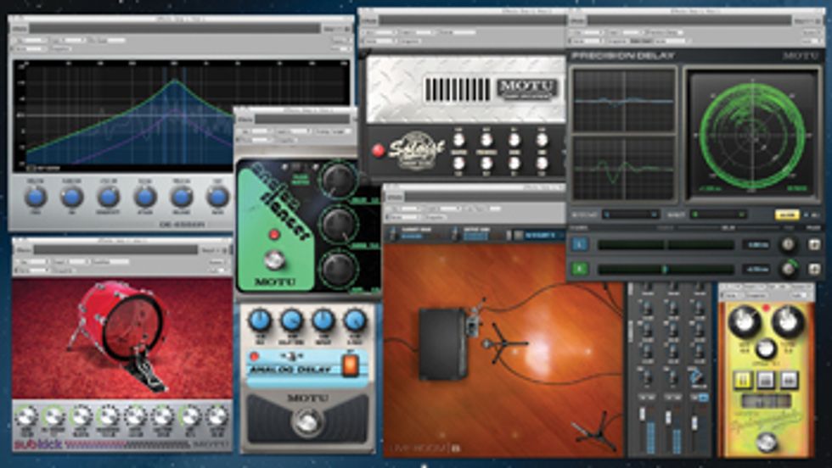832x468 pixels.
Task: Click the last knob in the SubKick row
Action: [217, 416]
